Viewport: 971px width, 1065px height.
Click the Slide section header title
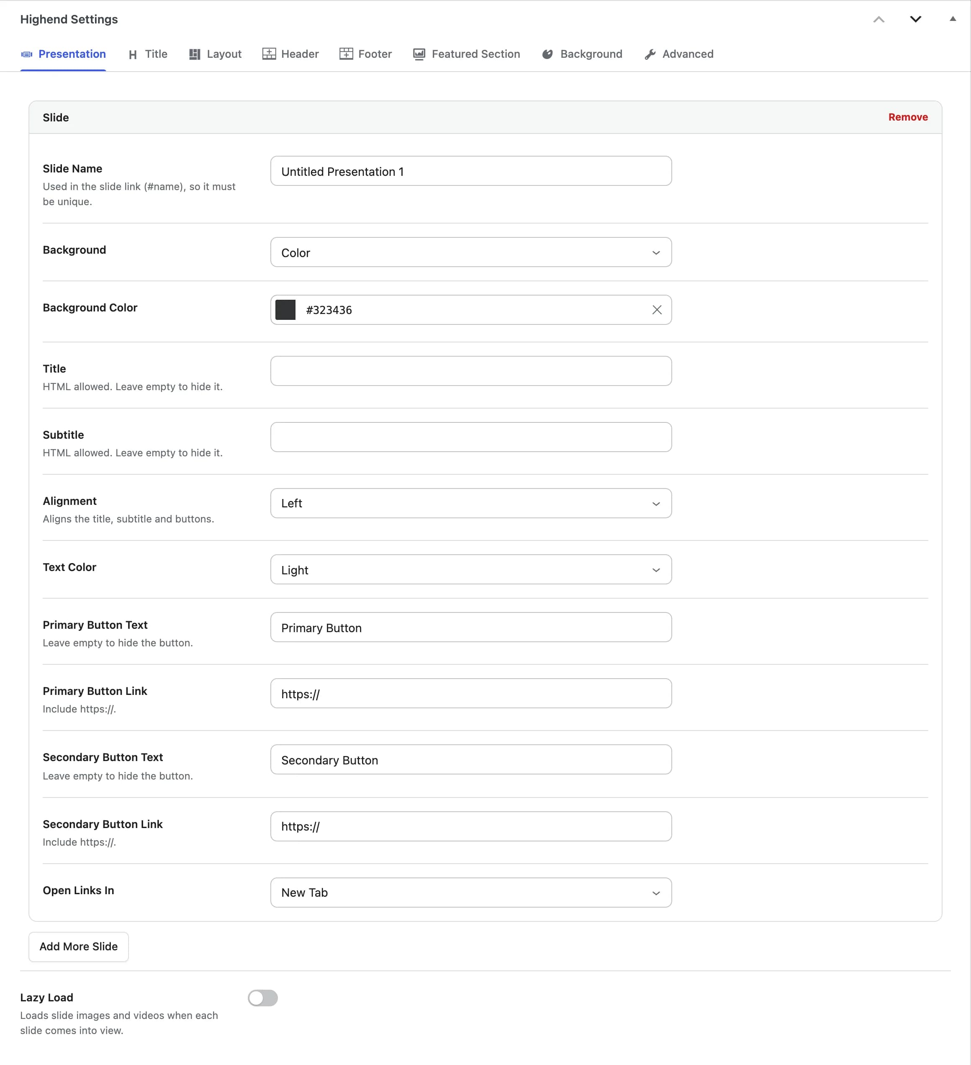click(56, 117)
